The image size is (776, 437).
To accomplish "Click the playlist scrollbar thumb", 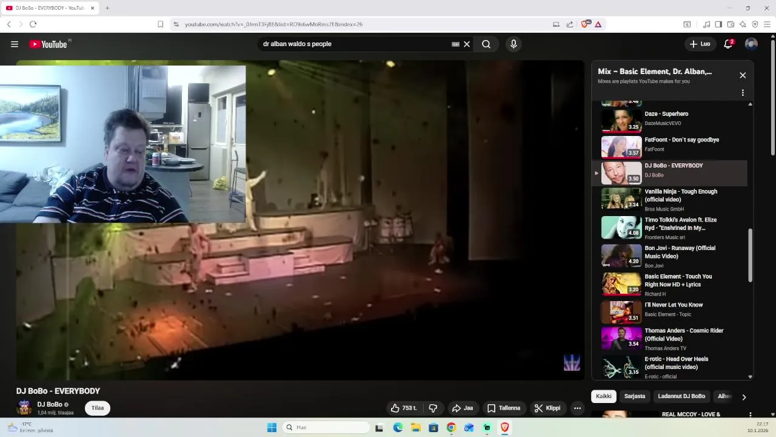I will (x=750, y=255).
